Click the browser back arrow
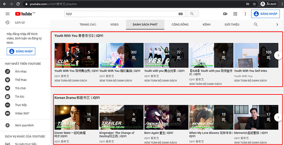This screenshot has height=145, width=284. pos(5,4)
